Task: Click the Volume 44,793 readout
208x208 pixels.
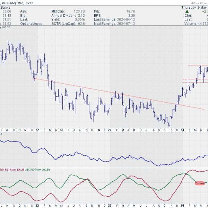Action: 196,24
